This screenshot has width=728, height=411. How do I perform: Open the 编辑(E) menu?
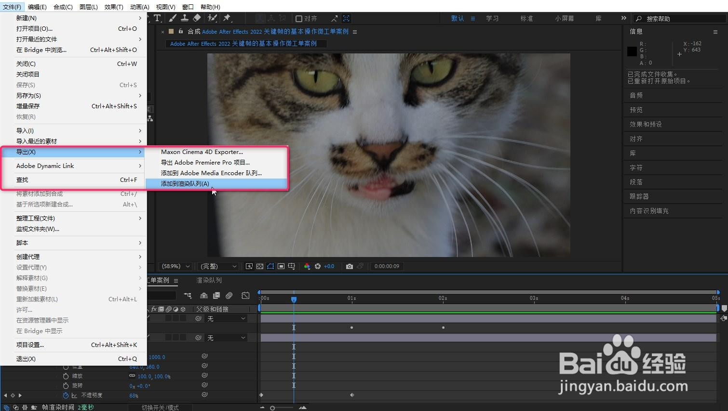click(x=37, y=7)
